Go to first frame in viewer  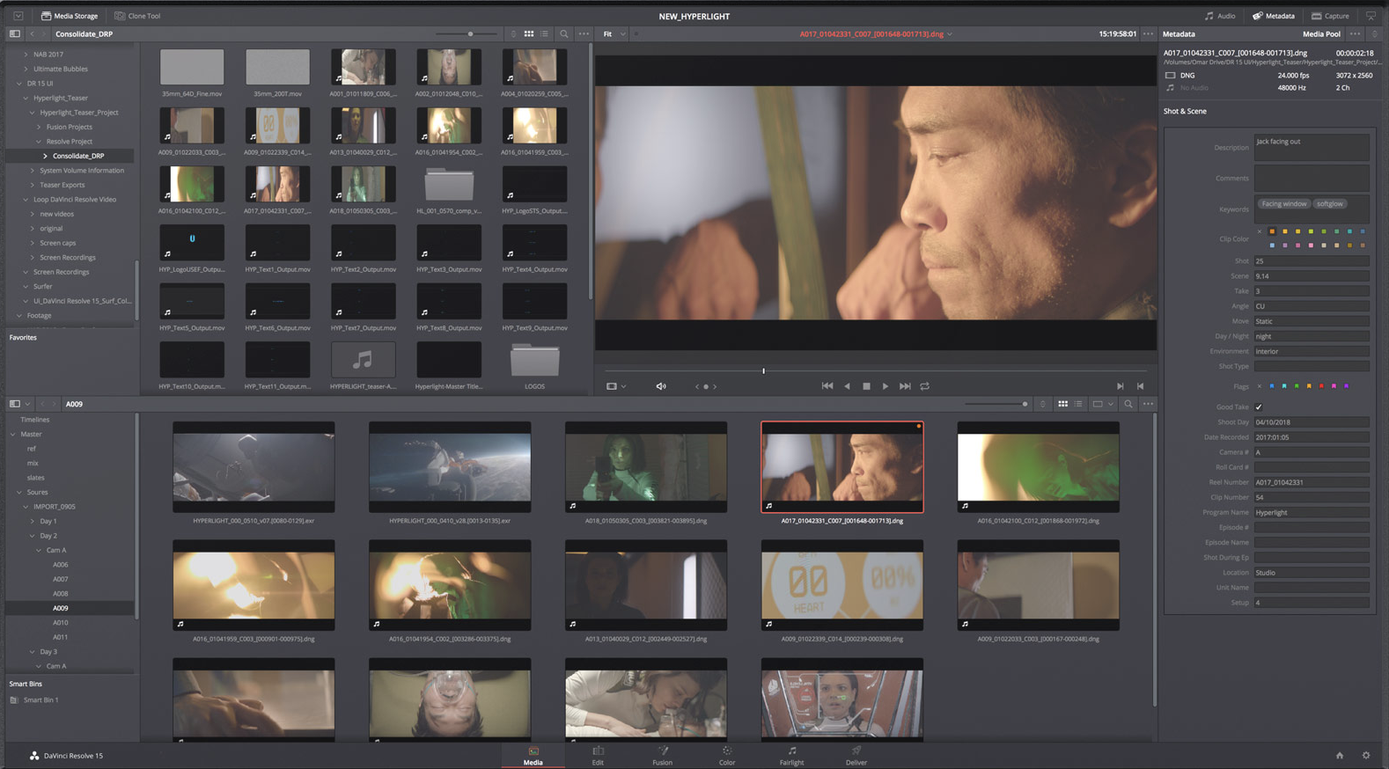coord(827,386)
